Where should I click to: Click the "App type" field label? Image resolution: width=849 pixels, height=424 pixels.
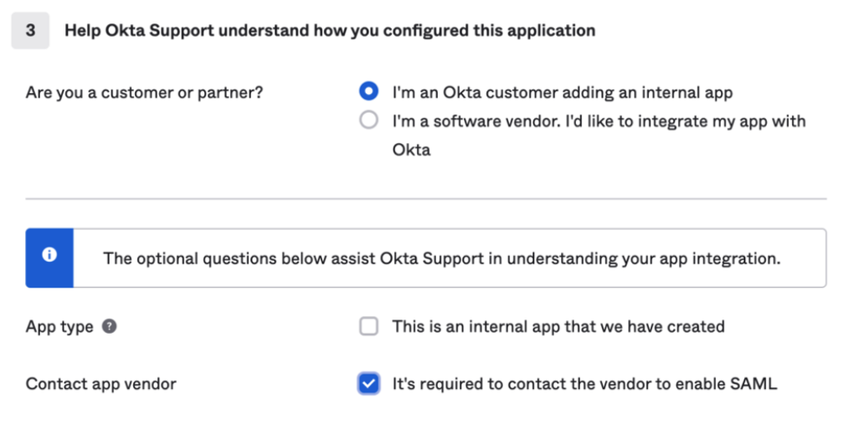(59, 327)
